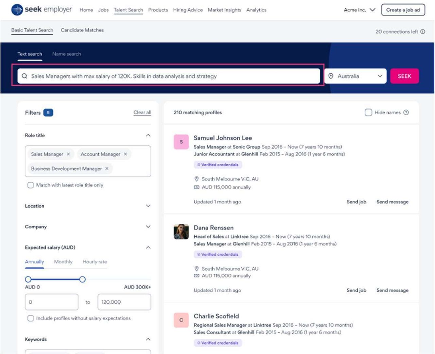Viewport: 435px width, 354px height.
Task: Click the maximum salary slider handle
Action: pyautogui.click(x=82, y=279)
